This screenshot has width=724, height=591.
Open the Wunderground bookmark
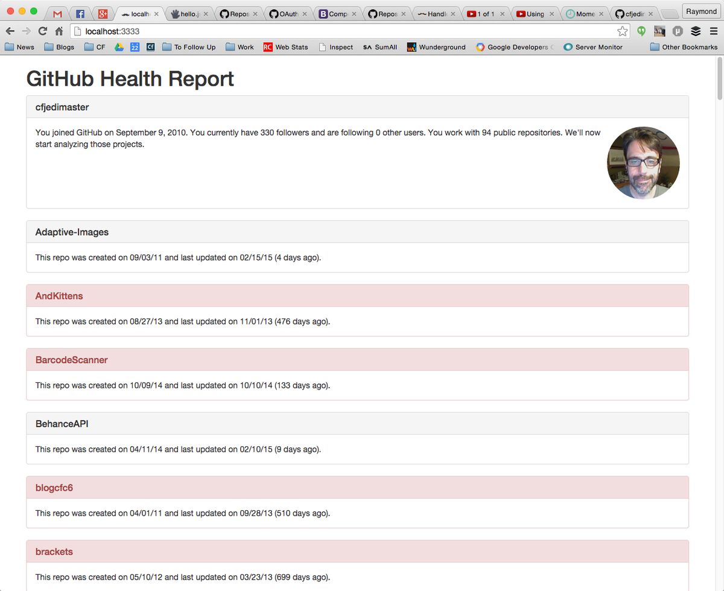tap(436, 47)
